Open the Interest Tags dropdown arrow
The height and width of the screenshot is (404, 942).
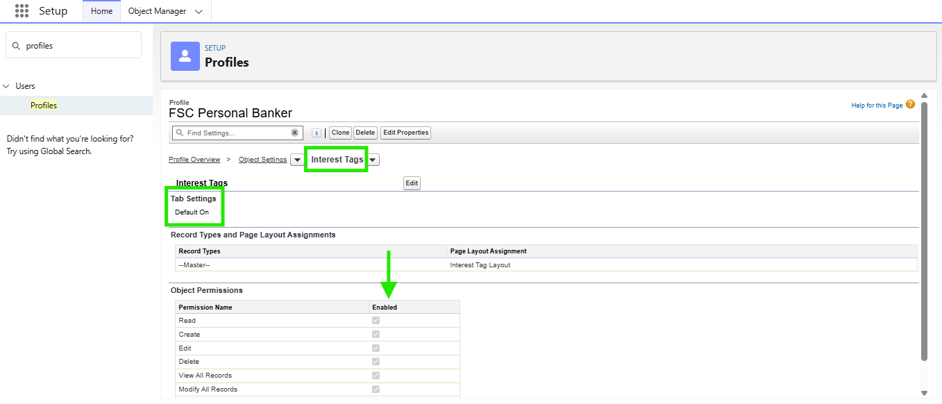373,160
